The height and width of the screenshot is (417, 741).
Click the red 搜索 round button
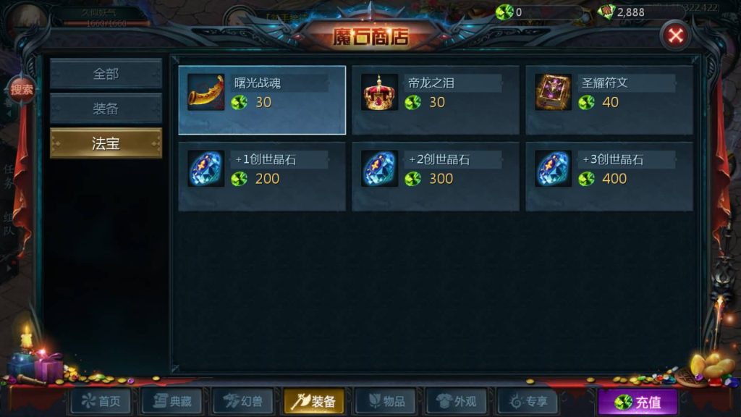(x=22, y=89)
